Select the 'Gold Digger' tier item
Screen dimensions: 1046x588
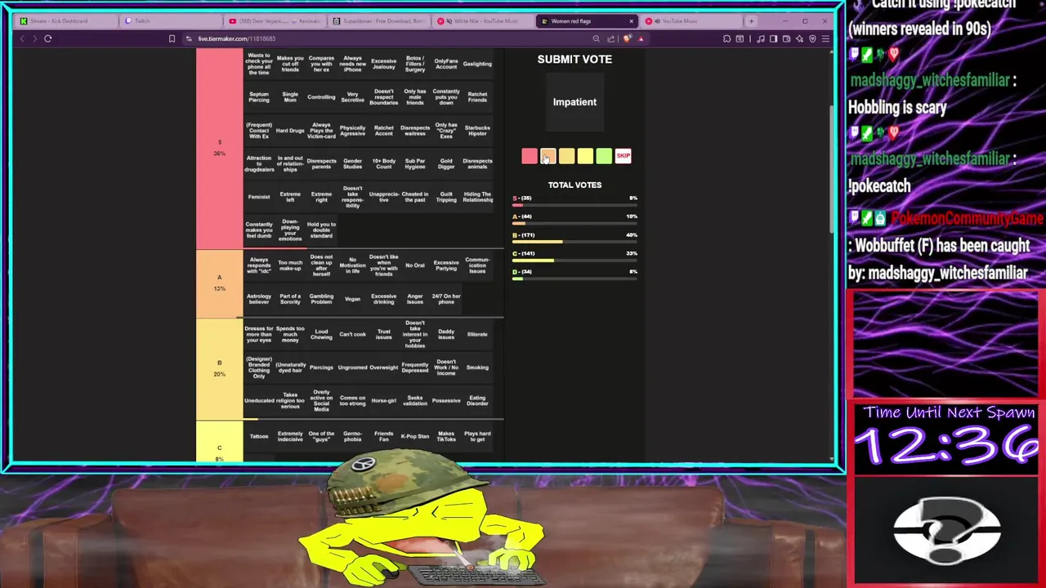(x=446, y=164)
